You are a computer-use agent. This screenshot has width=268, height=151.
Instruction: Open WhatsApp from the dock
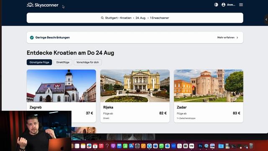(161, 146)
